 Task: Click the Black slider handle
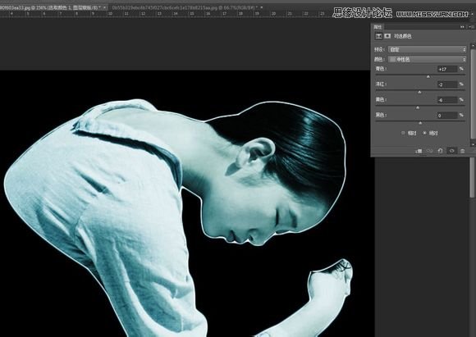[420, 123]
